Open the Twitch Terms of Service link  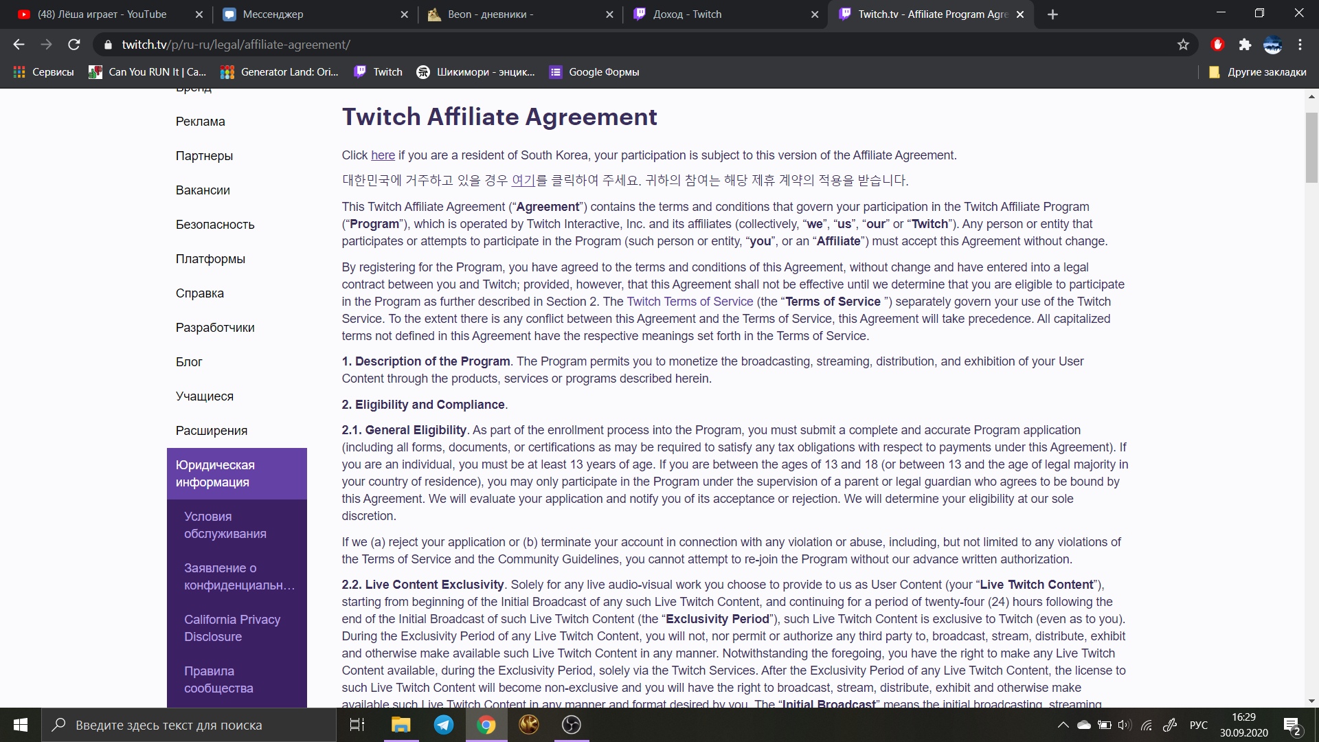[690, 302]
